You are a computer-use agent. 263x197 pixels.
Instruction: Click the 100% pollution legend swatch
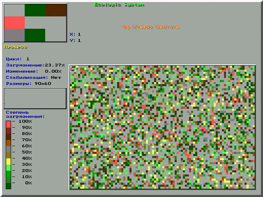(x=8, y=122)
